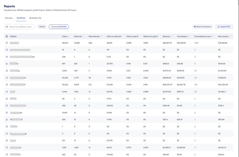Click the Export CSV button
The image size is (239, 157).
click(224, 27)
